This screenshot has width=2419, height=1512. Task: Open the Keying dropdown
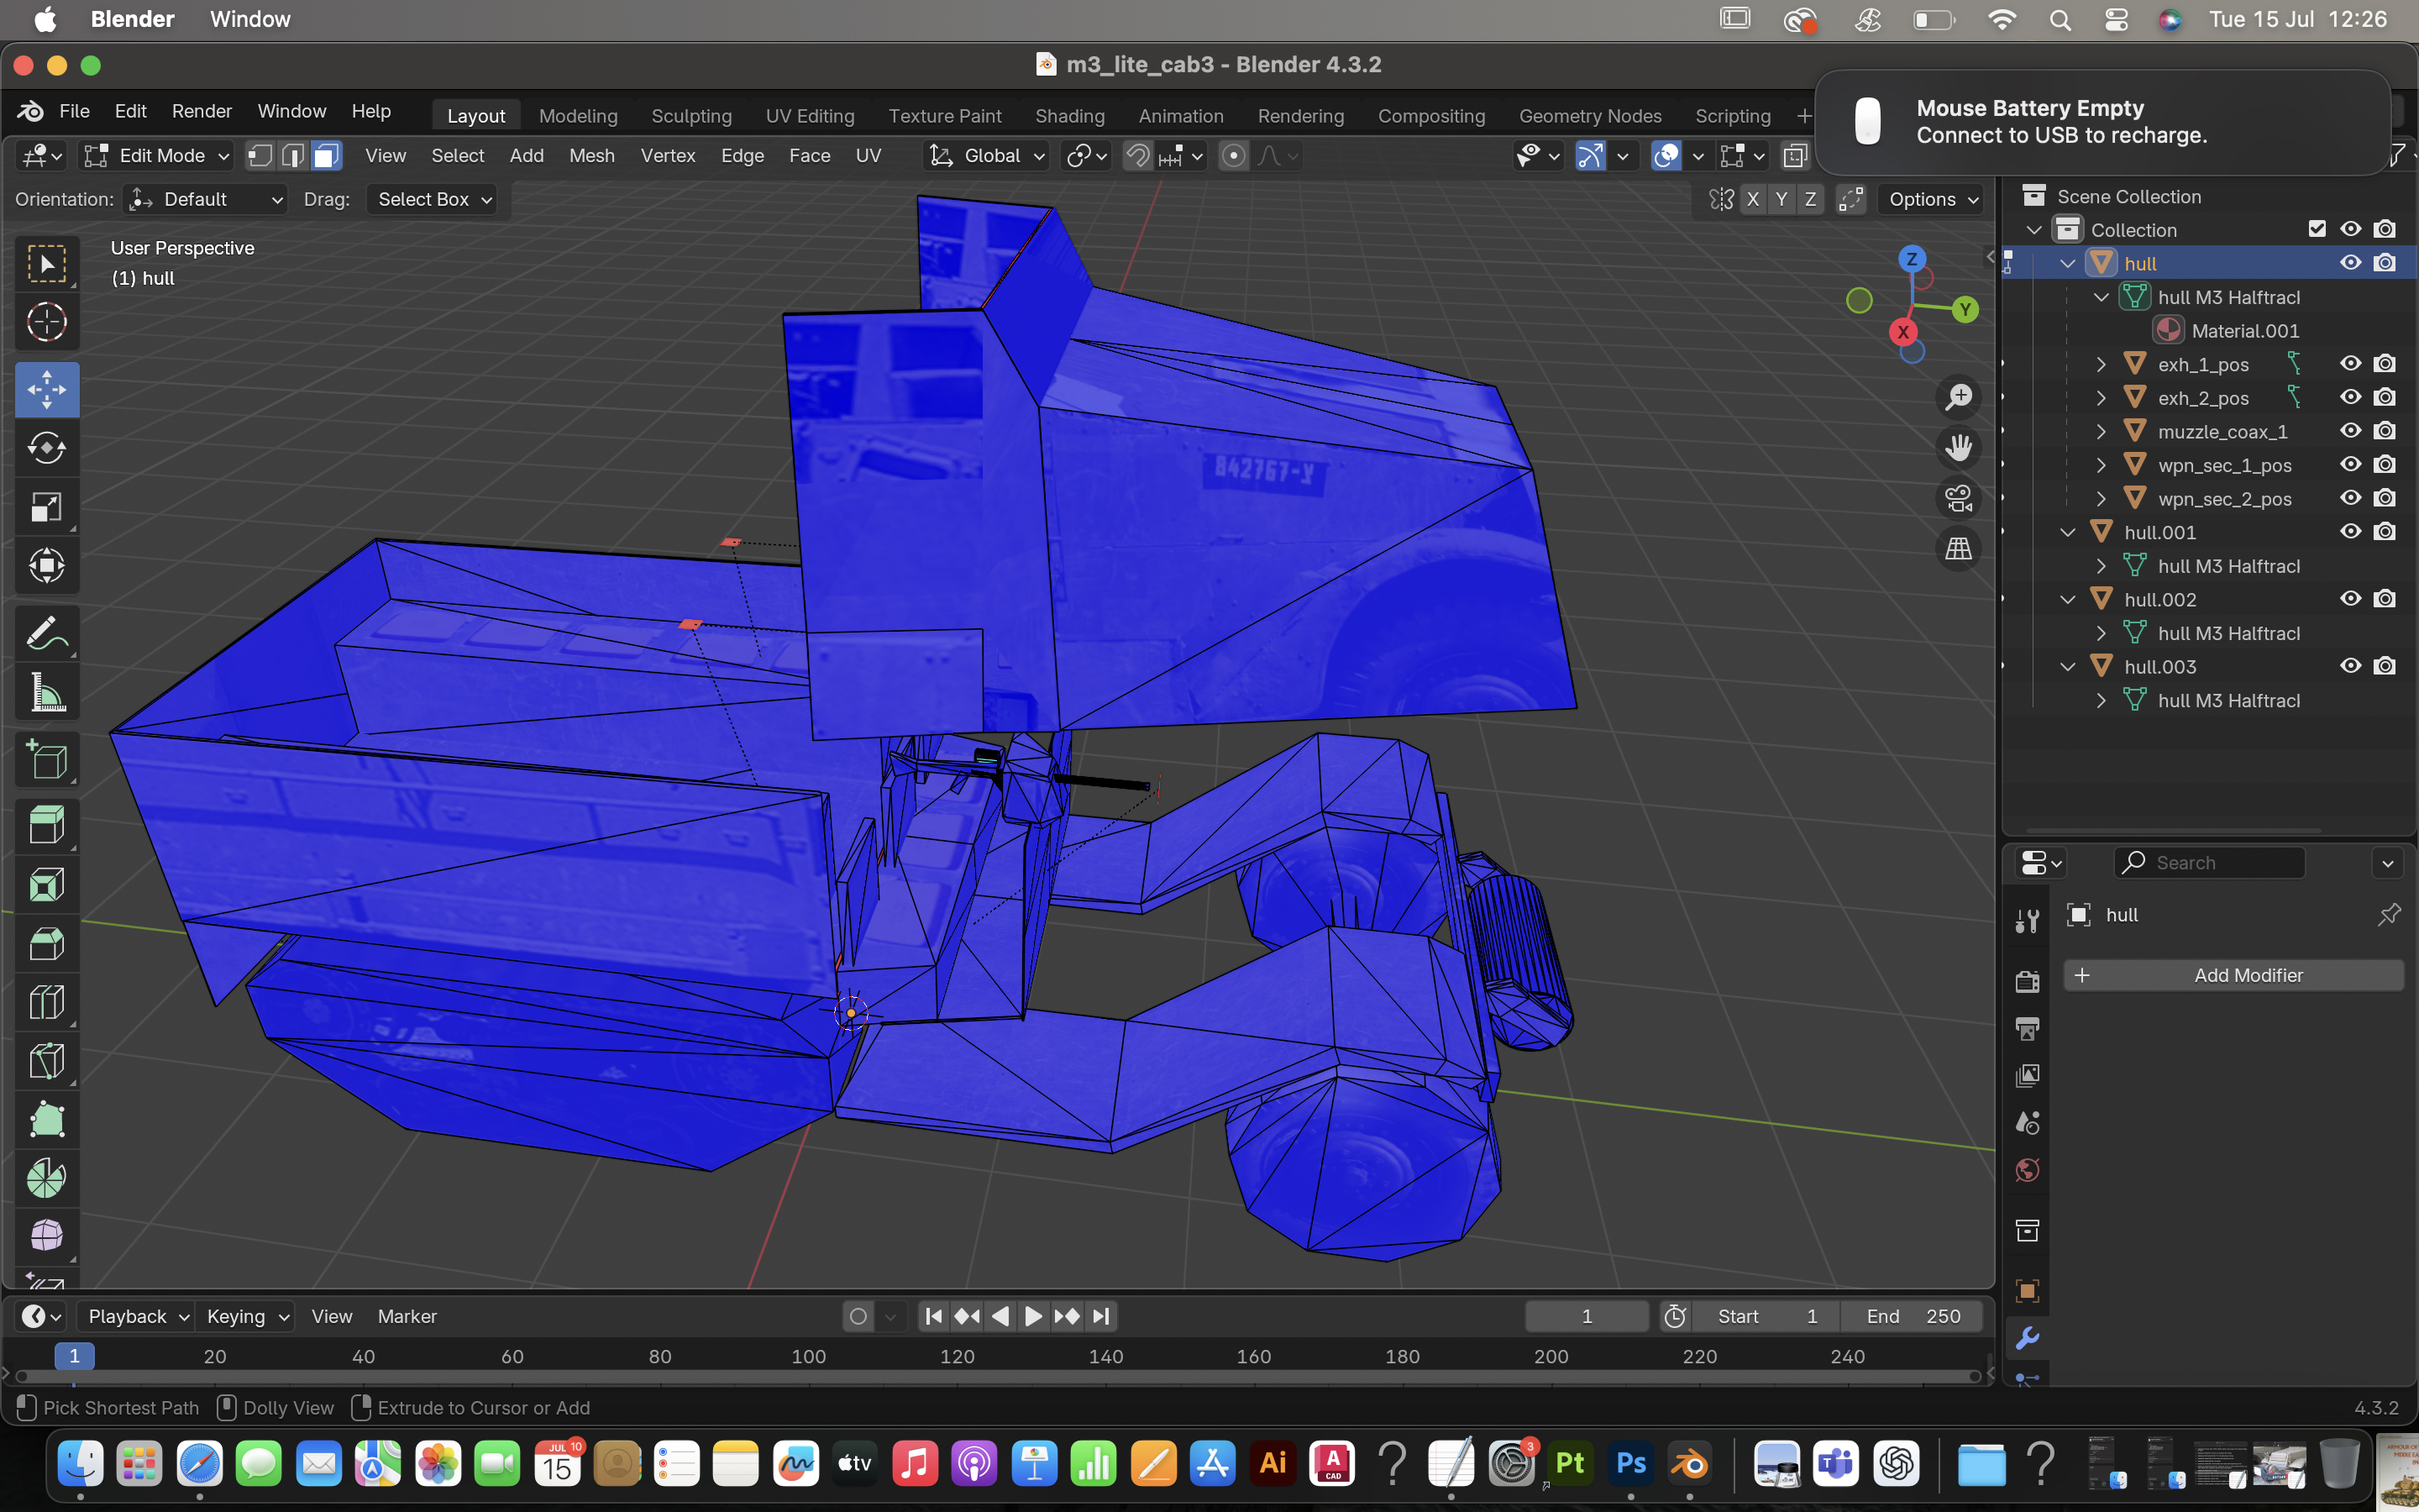pos(246,1316)
